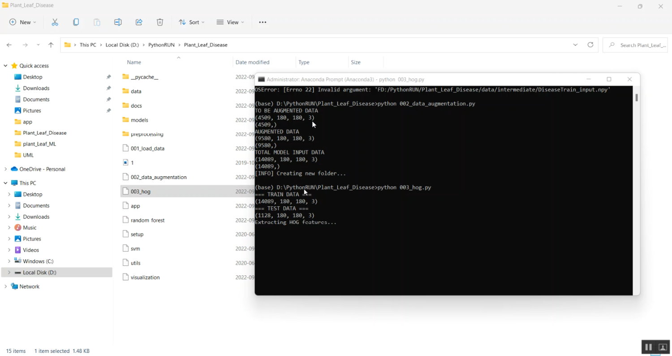Collapse the This PC tree node
Viewport: 672px width, 356px height.
(x=6, y=182)
